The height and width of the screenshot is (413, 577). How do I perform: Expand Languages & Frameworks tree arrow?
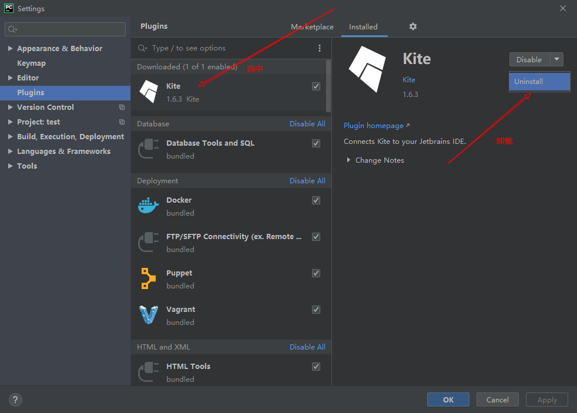point(11,151)
